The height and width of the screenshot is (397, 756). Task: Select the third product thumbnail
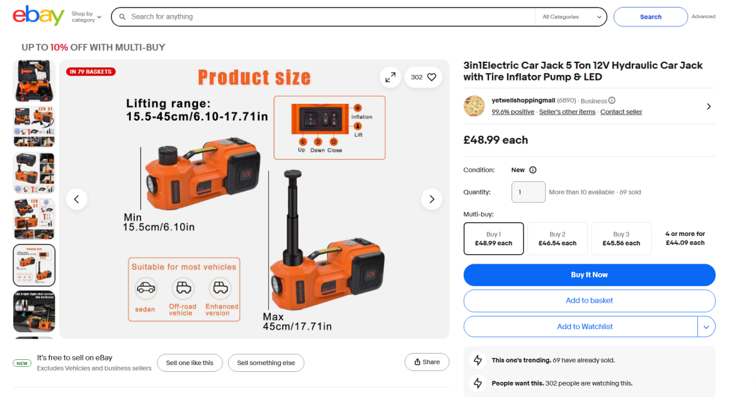(x=34, y=172)
